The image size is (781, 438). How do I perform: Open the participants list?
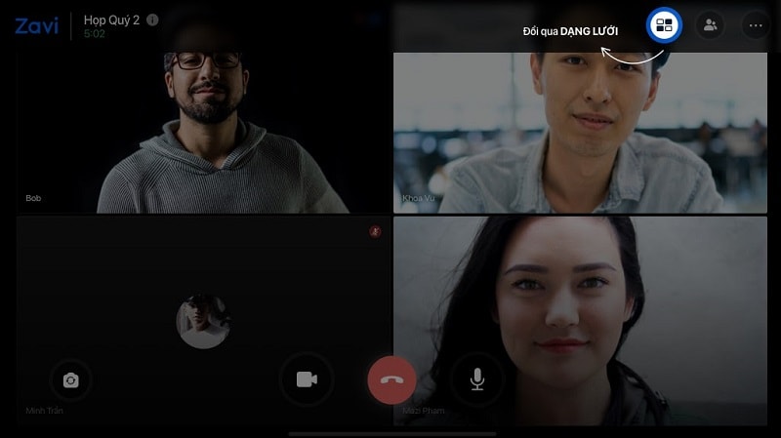click(710, 25)
